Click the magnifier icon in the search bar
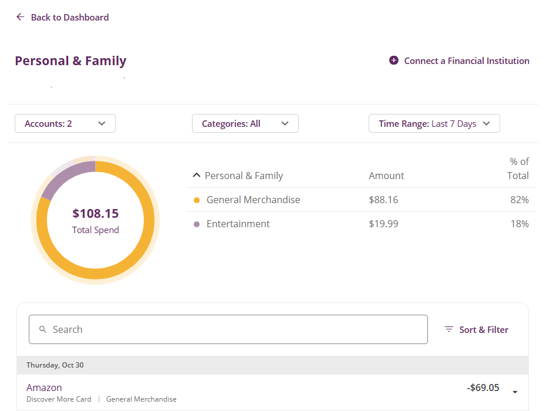 pos(43,329)
